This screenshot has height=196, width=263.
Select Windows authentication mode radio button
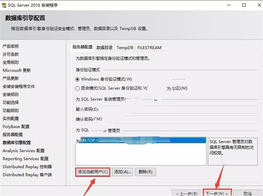[77, 80]
